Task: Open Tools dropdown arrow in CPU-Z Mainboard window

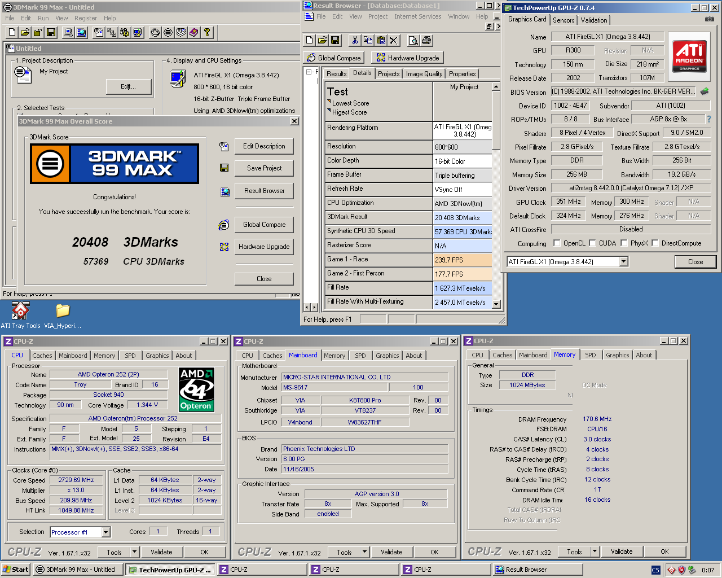Action: pos(365,552)
